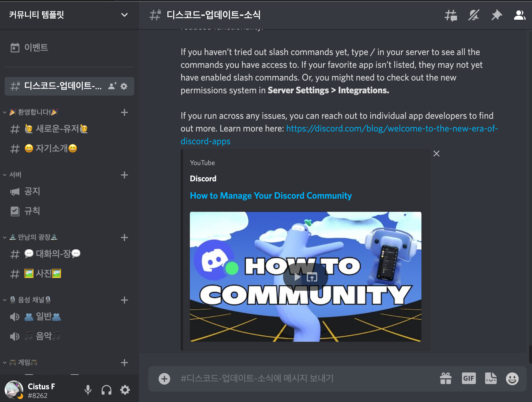Viewport: 532px width, 402px height.
Task: Open the emoji picker
Action: [513, 378]
